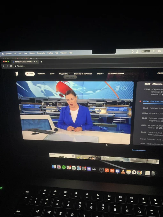Screen dimensions: 163x217
Task: Open the Chrome application menu
Action: click(9, 54)
